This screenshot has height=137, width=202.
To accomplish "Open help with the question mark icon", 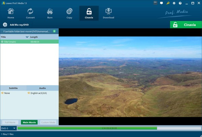I will click(180, 3).
